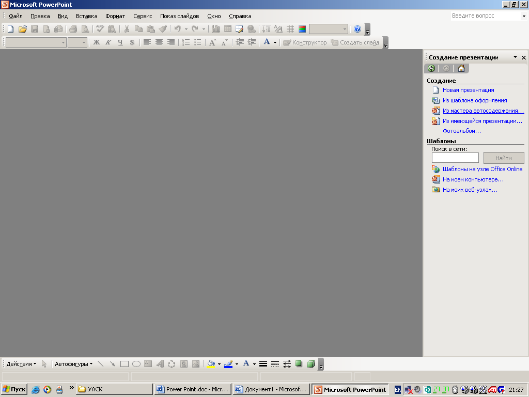Screen dimensions: 529x397
Task: Align text left
Action: pyautogui.click(x=147, y=42)
